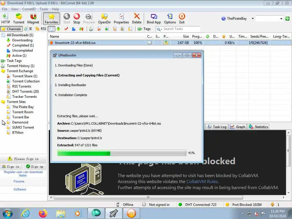Click the Bind App toolbar icon

coord(154,19)
